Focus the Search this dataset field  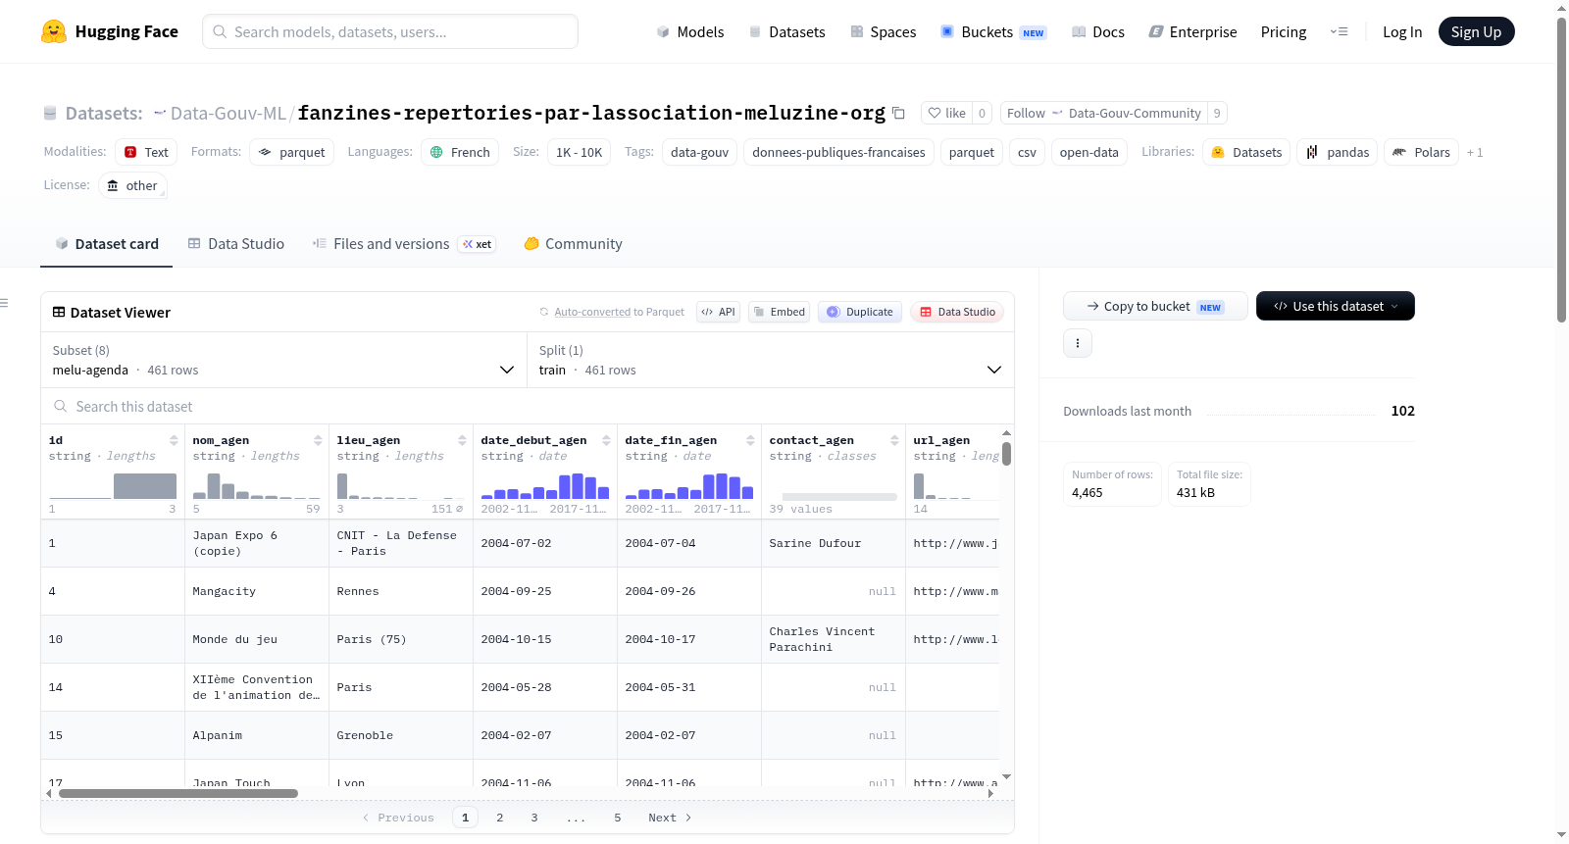point(528,407)
